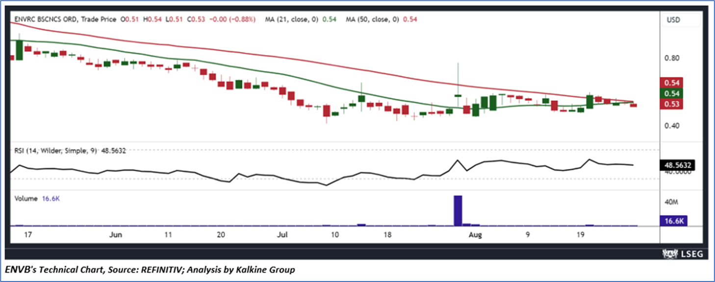
Task: Click the red 0.53 last-price tag
Action: 671,104
